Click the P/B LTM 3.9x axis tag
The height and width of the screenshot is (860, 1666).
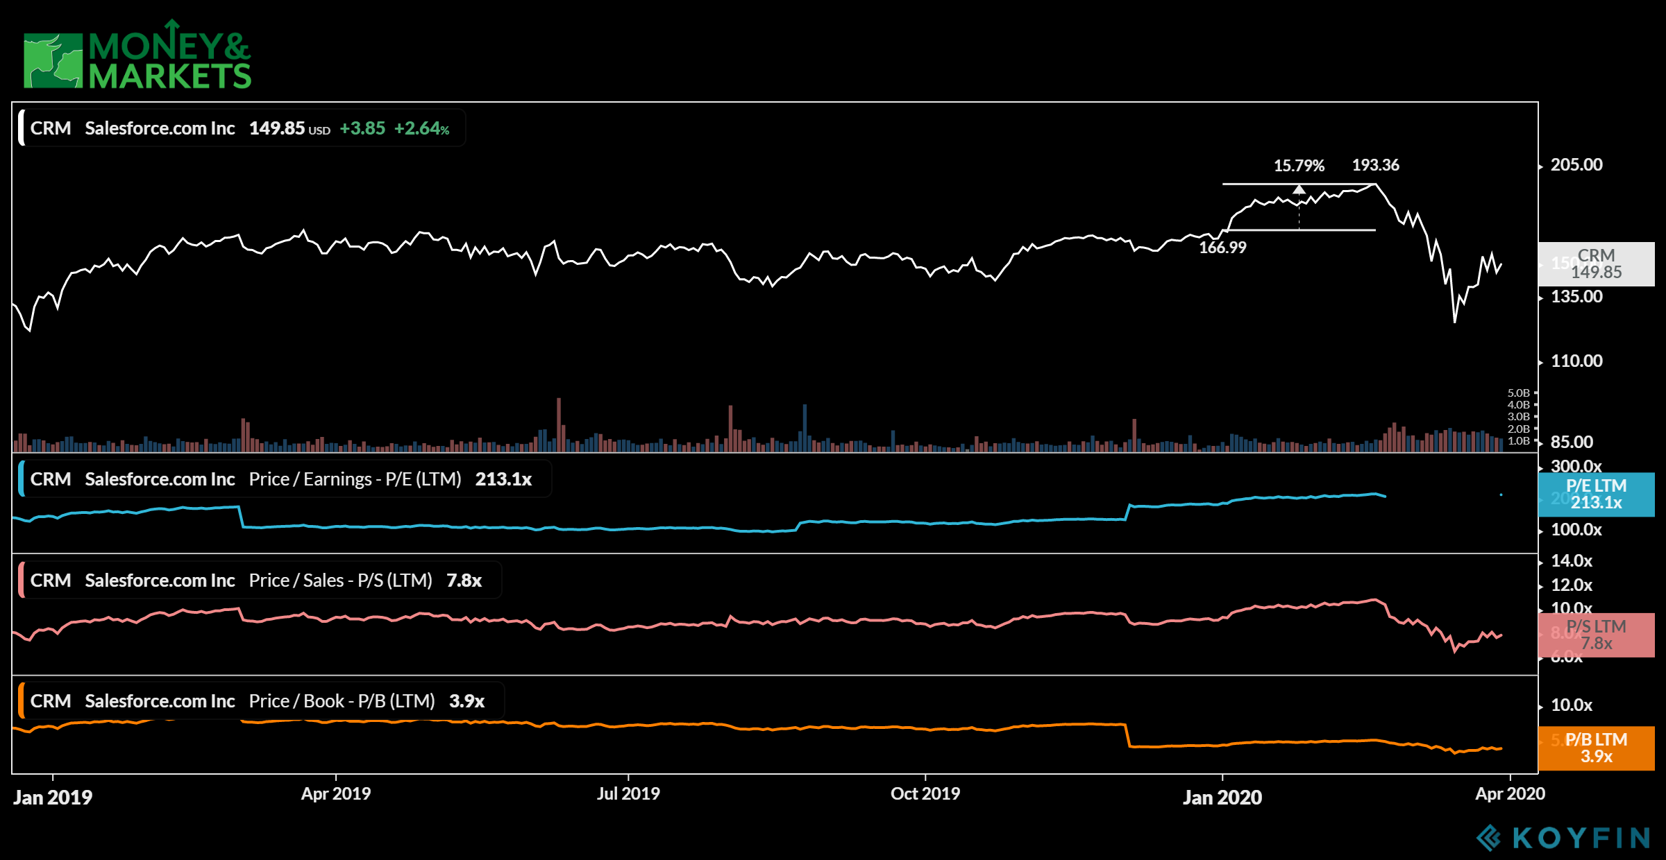(1597, 748)
